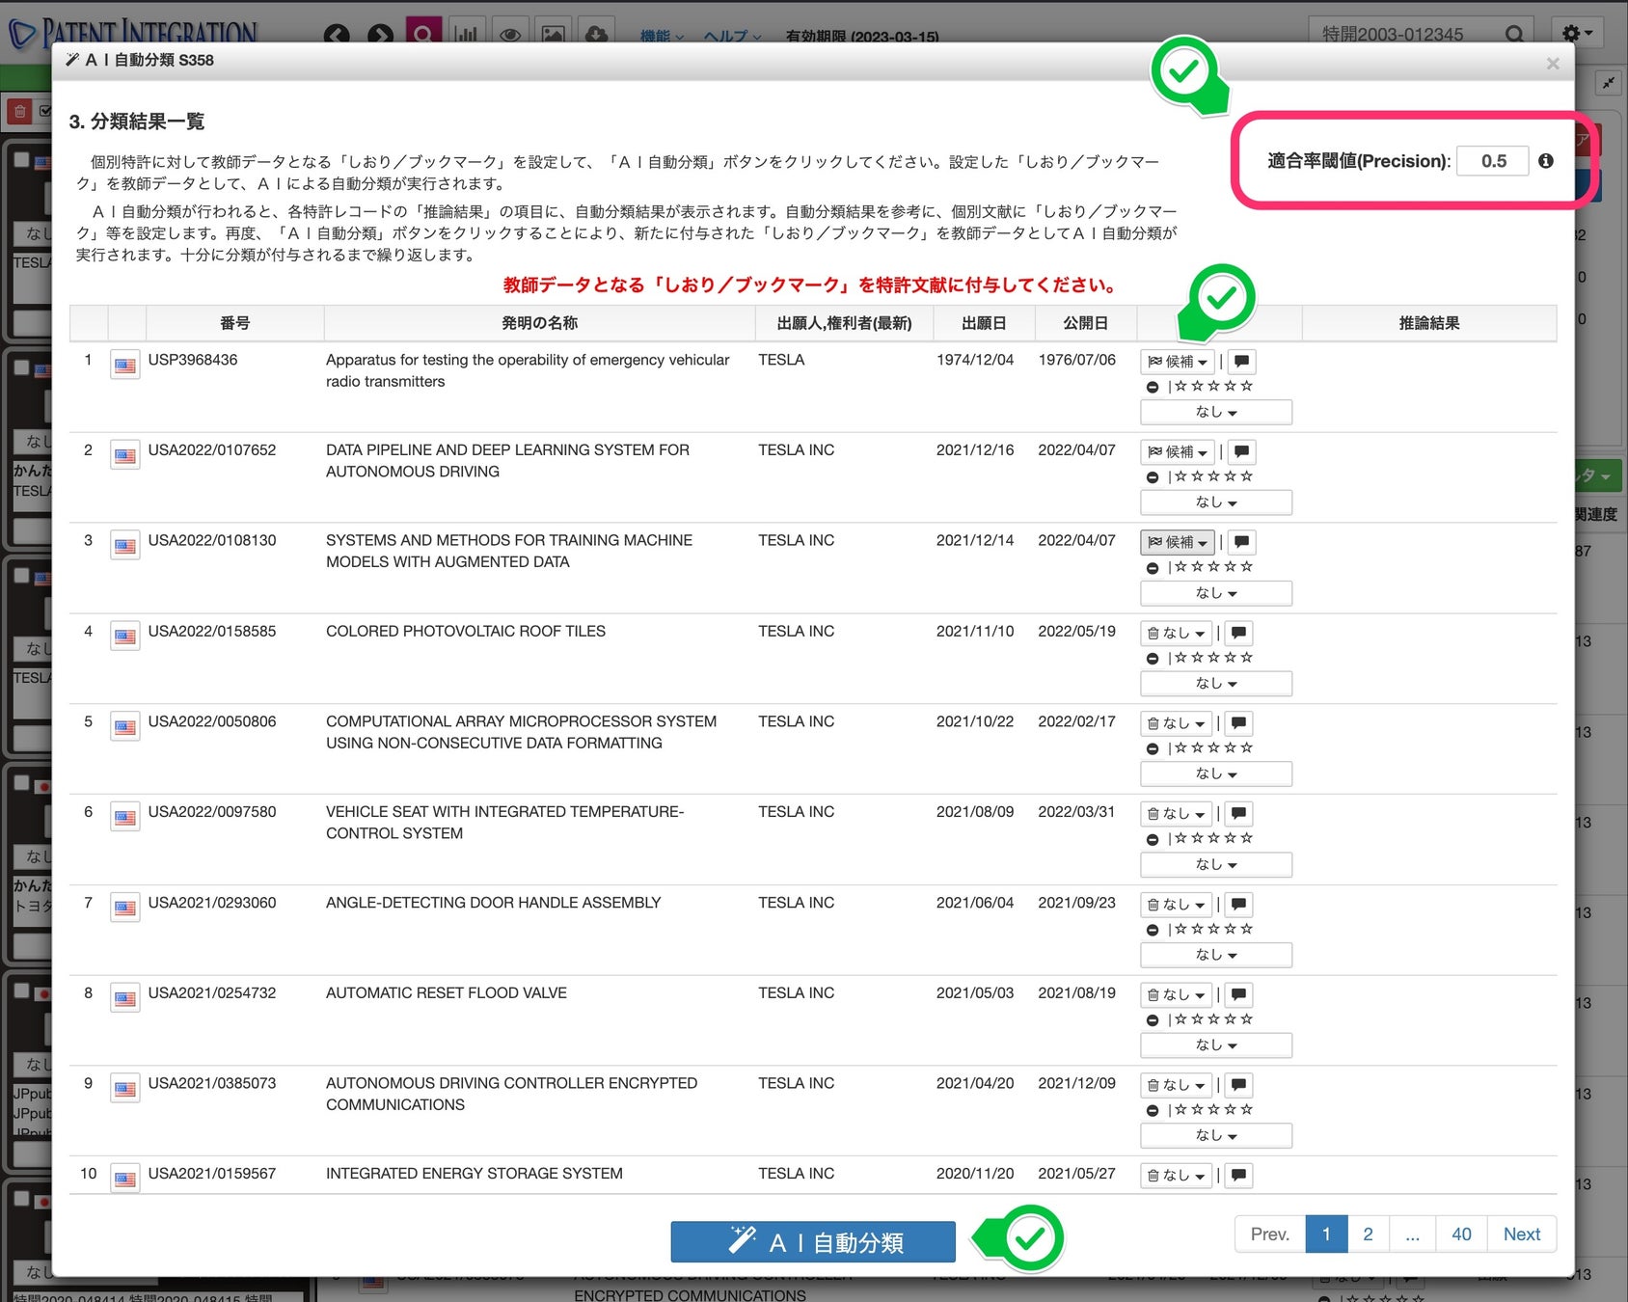Click the cloud download icon in main toolbar

[x=597, y=35]
